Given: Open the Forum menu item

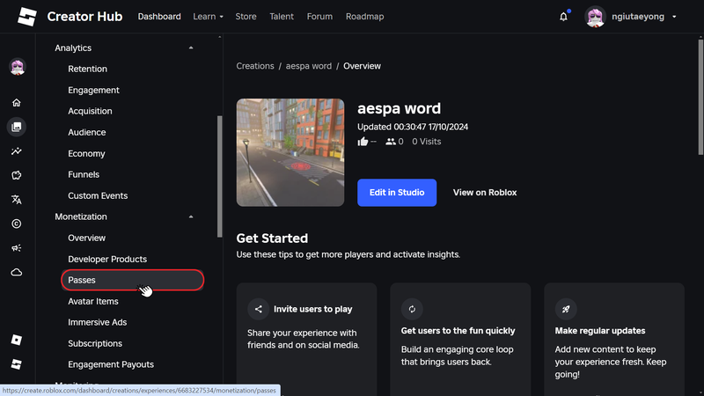Looking at the screenshot, I should 319,17.
